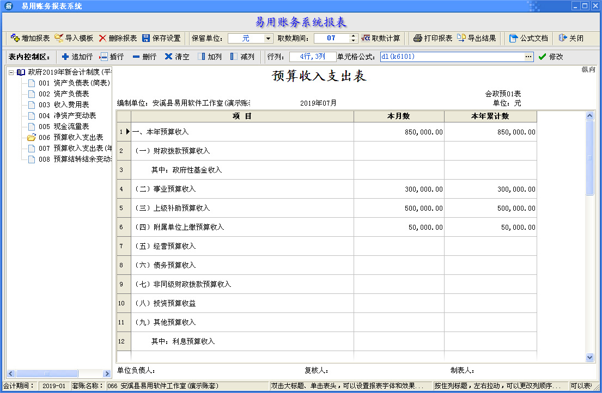602x393 pixels.
Task: Click the 修改 (modify) green checkmark
Action: (542, 57)
